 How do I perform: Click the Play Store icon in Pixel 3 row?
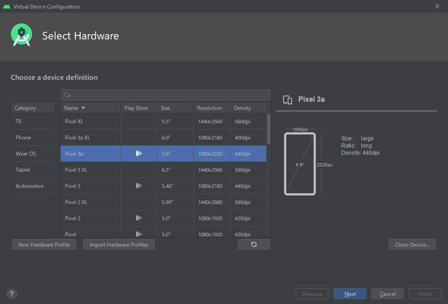click(x=139, y=186)
